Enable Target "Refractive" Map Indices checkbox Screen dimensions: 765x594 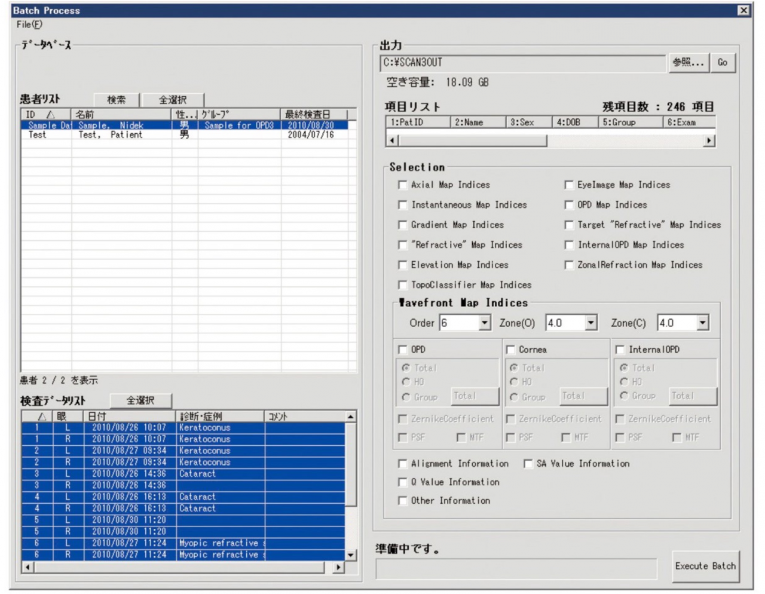point(569,225)
